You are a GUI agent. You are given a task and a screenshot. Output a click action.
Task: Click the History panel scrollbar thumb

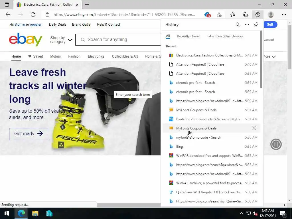pyautogui.click(x=261, y=59)
